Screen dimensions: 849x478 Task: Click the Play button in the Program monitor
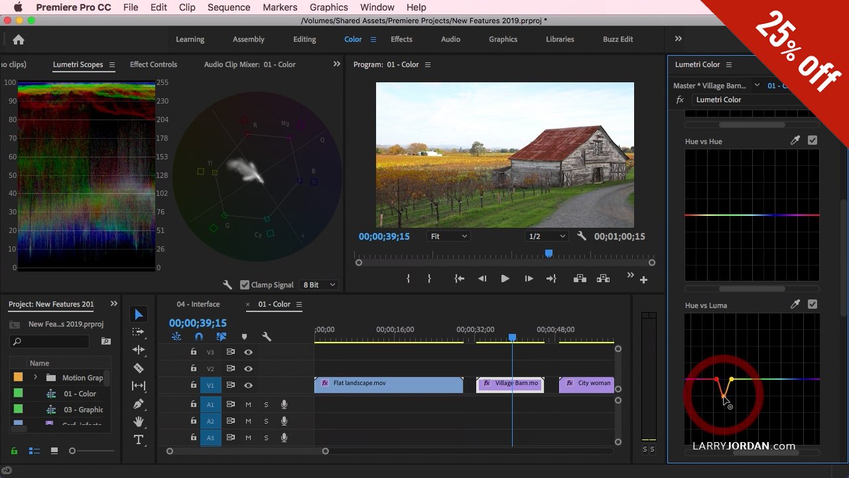pos(505,279)
